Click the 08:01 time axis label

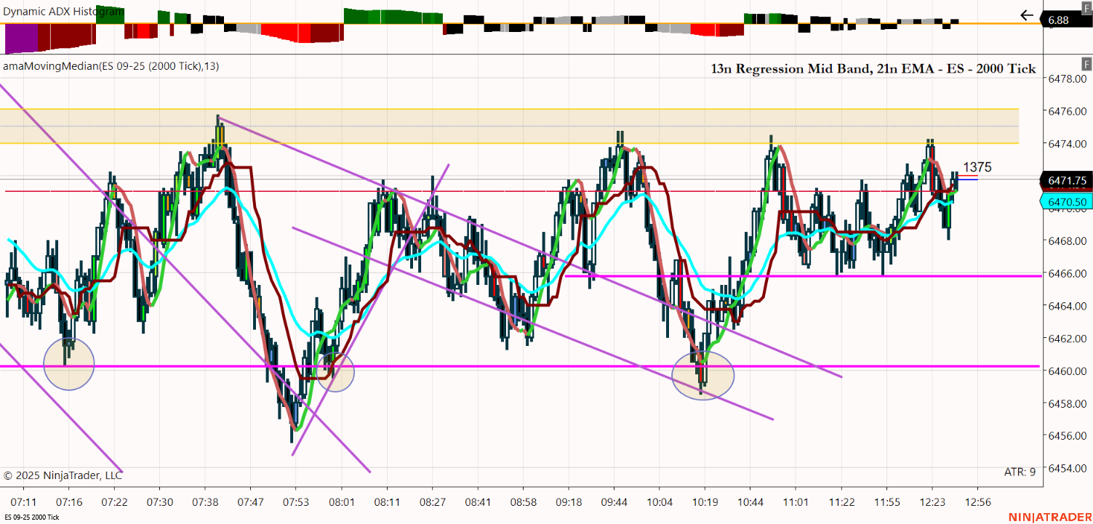pyautogui.click(x=340, y=502)
